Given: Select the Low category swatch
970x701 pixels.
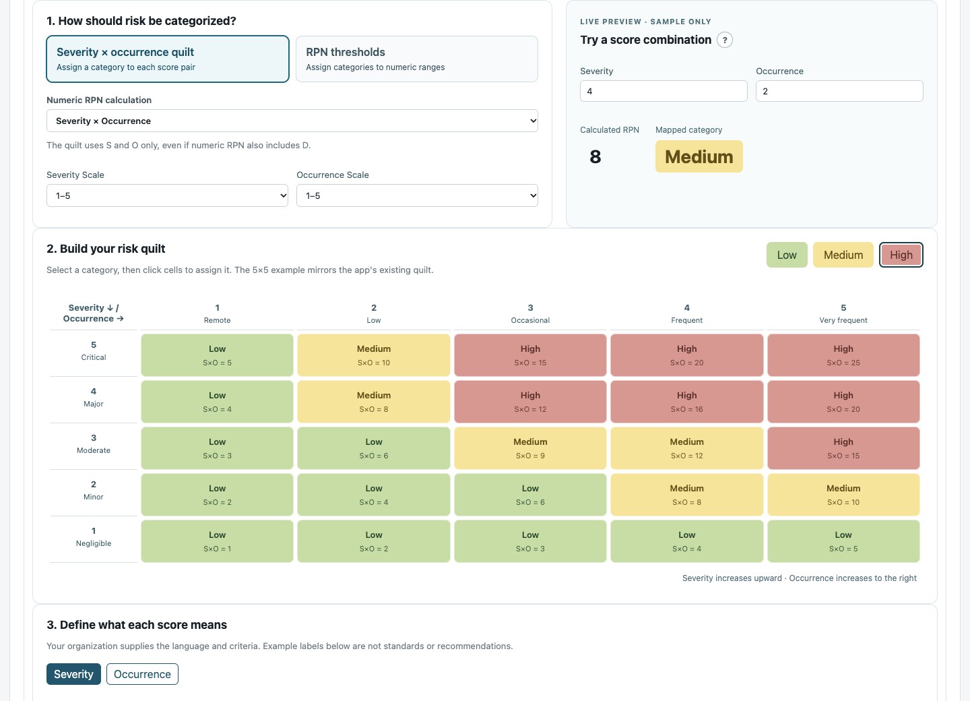Looking at the screenshot, I should click(787, 255).
